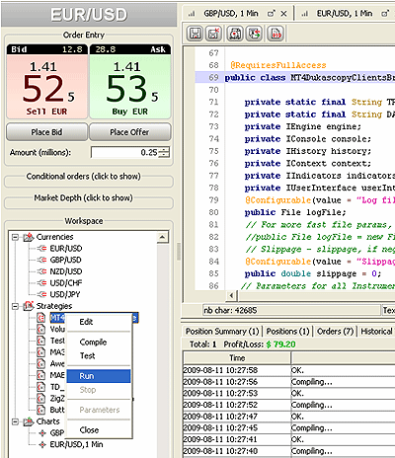Open the Positions (1) tab
Image resolution: width=395 pixels, height=458 pixels.
(287, 332)
